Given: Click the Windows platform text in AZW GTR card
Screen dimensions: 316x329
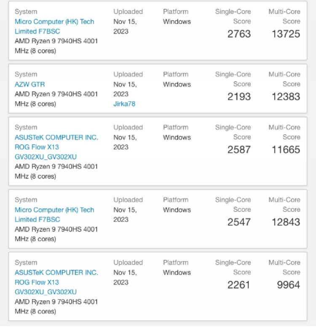Looking at the screenshot, I should [x=177, y=84].
